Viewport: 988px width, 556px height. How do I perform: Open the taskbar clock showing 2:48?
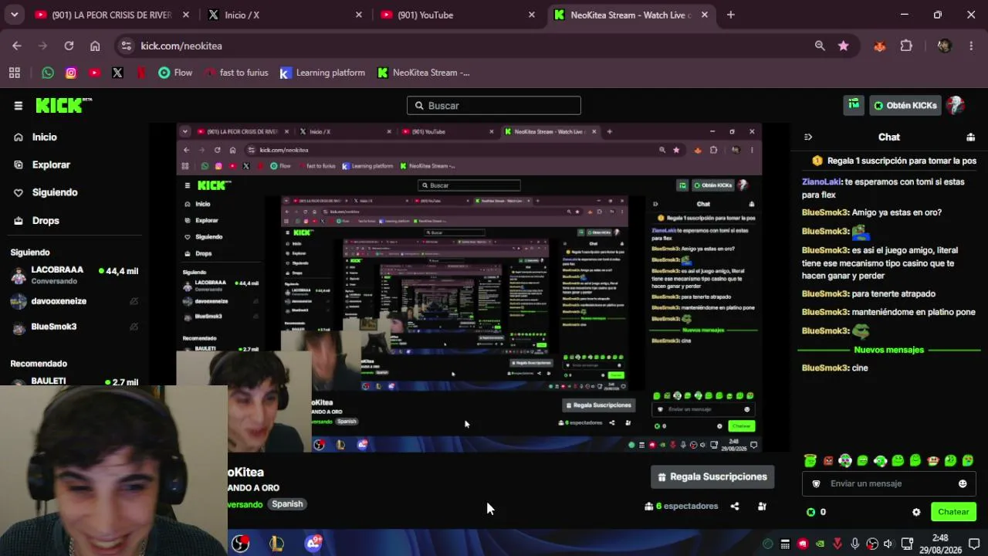pos(940,543)
